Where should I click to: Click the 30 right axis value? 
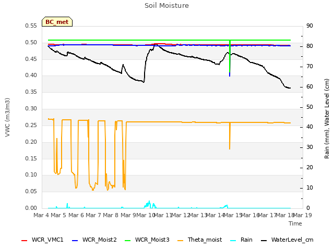309,147
